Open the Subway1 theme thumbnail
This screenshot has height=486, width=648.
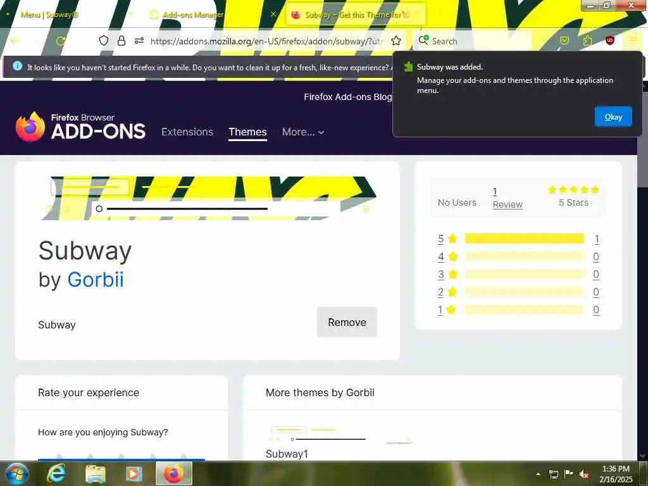pos(341,435)
